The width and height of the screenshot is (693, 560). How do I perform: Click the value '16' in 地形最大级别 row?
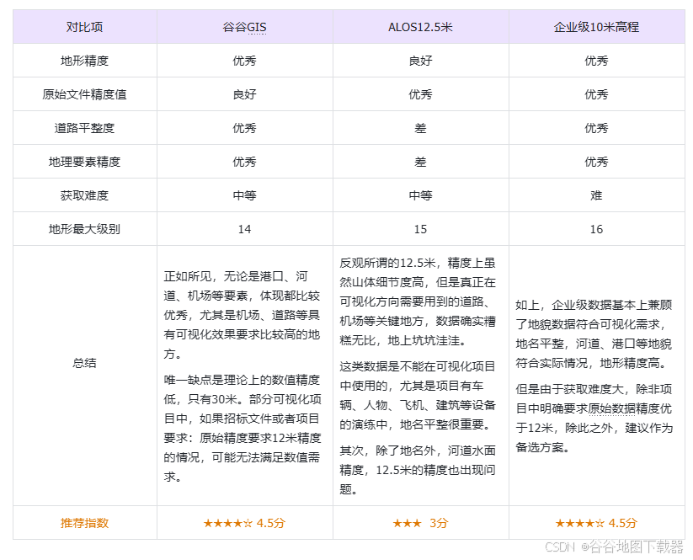click(x=596, y=229)
